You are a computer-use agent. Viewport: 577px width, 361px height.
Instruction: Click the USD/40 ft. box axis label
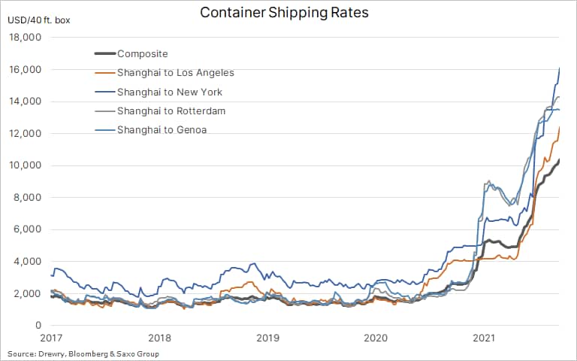40,19
